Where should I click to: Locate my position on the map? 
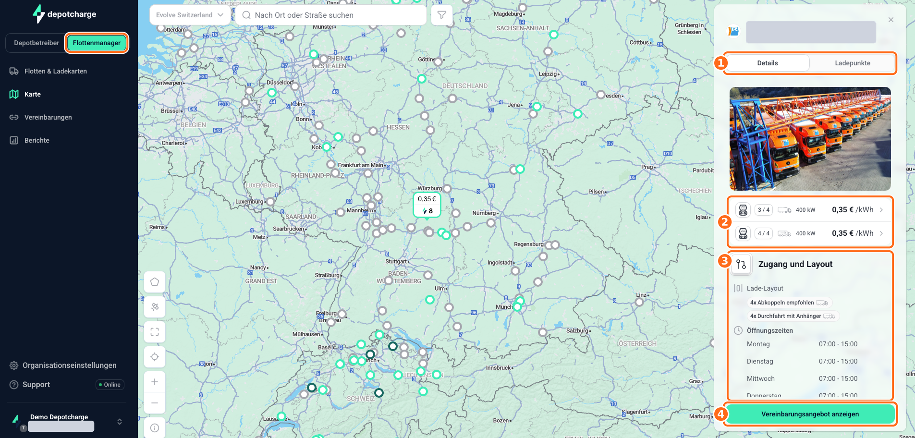(155, 357)
